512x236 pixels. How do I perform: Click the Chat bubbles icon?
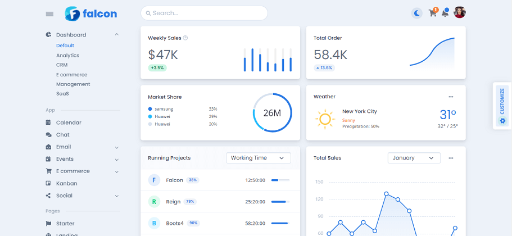49,135
